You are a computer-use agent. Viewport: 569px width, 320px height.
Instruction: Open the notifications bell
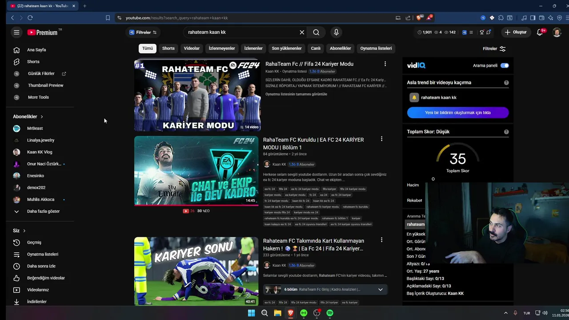pos(540,32)
